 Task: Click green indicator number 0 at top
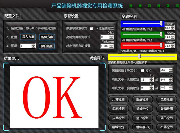pos(131,6)
